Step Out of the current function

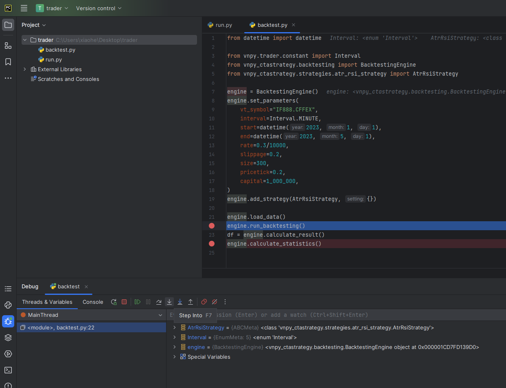coord(191,302)
